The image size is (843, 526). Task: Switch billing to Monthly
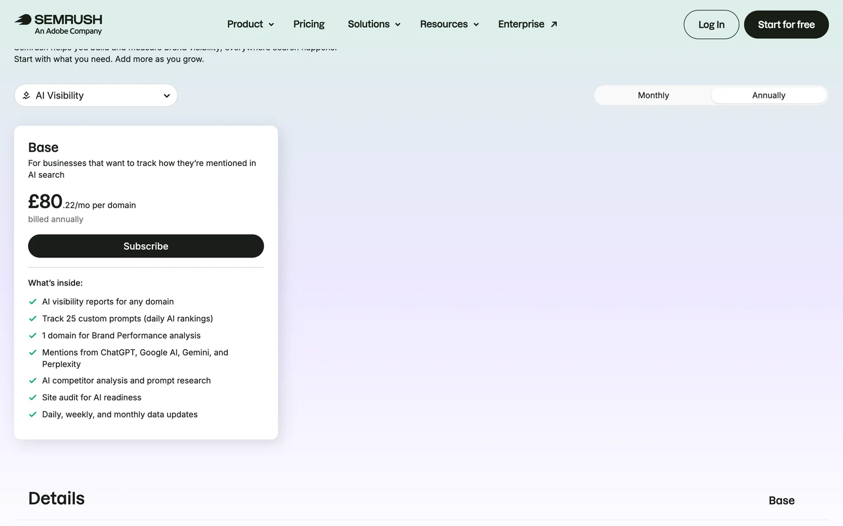[653, 95]
